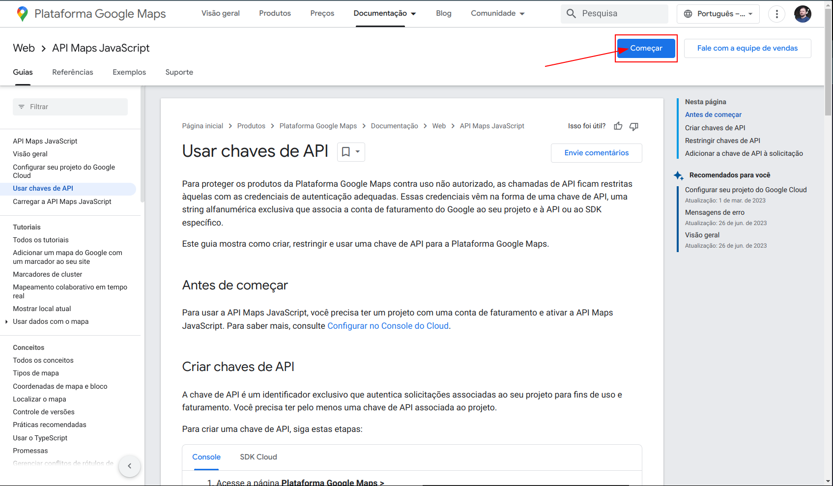Click the thumbs up helpful icon

click(x=618, y=126)
